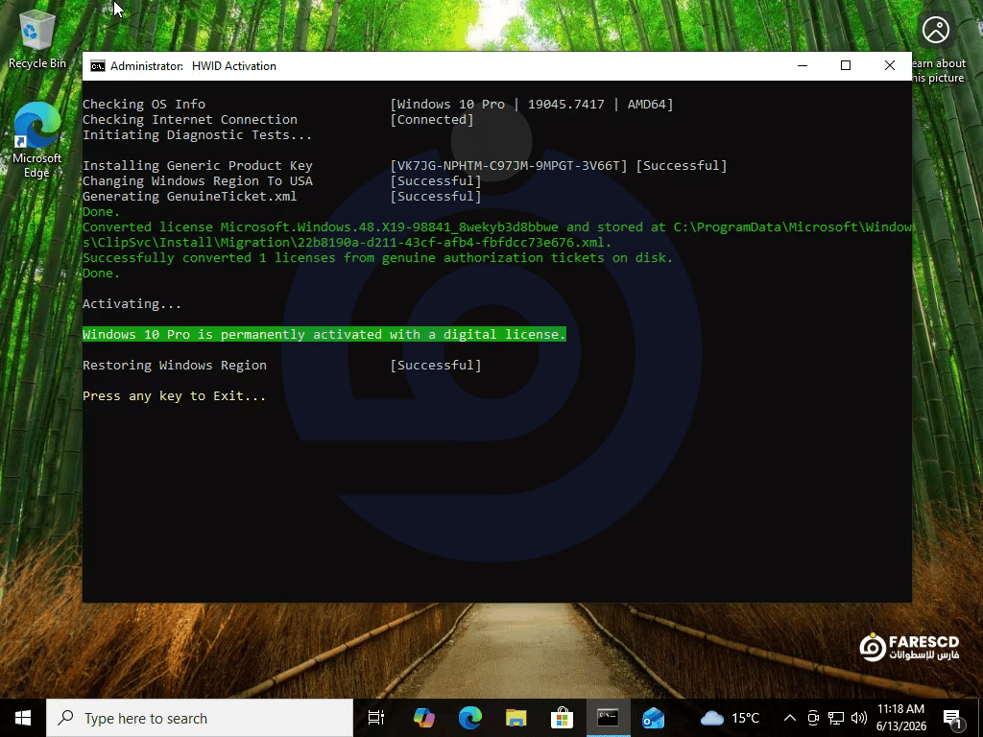Open the notification center icon

[x=952, y=718]
